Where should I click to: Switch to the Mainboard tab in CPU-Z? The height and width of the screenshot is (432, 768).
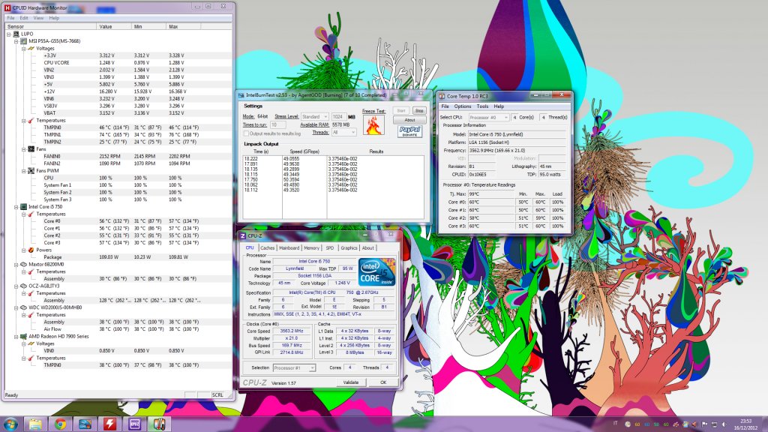[x=289, y=248]
